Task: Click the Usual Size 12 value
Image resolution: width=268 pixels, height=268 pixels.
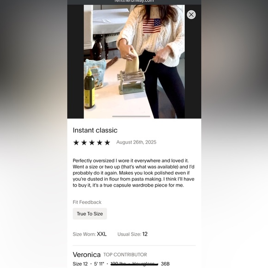Action: [145, 234]
